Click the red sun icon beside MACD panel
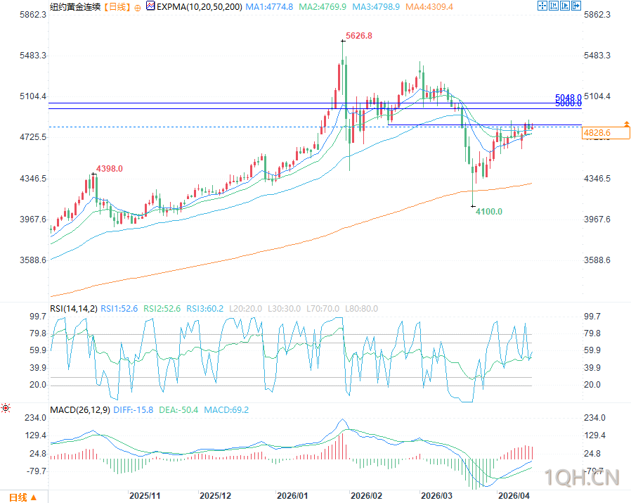The width and height of the screenshot is (631, 503). click(6, 408)
